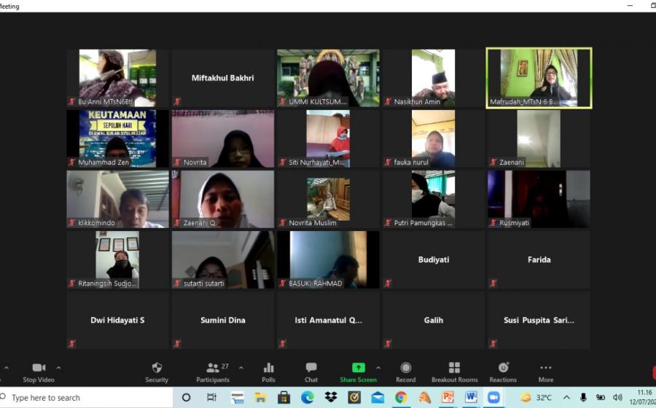Open Microsoft Word from the taskbar
The height and width of the screenshot is (408, 656).
click(x=470, y=398)
